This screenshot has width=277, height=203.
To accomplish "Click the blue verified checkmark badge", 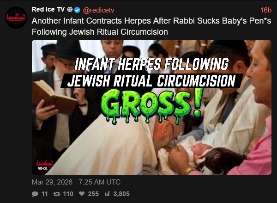I will (x=77, y=10).
